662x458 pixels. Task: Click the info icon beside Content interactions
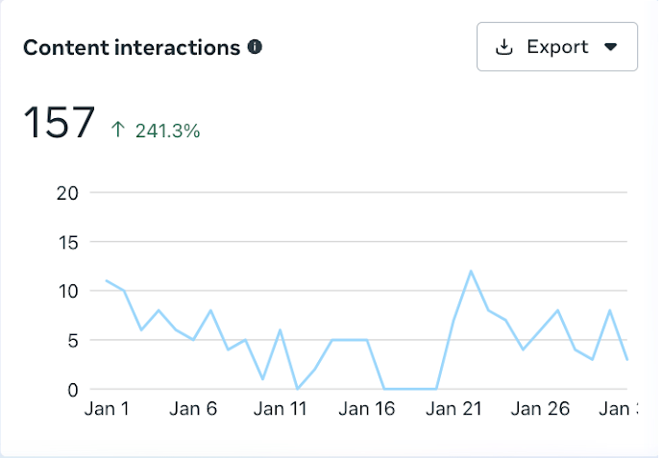(x=255, y=46)
